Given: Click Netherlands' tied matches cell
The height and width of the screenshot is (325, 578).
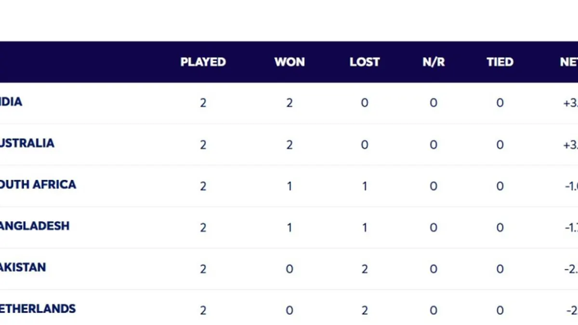Looking at the screenshot, I should point(500,310).
